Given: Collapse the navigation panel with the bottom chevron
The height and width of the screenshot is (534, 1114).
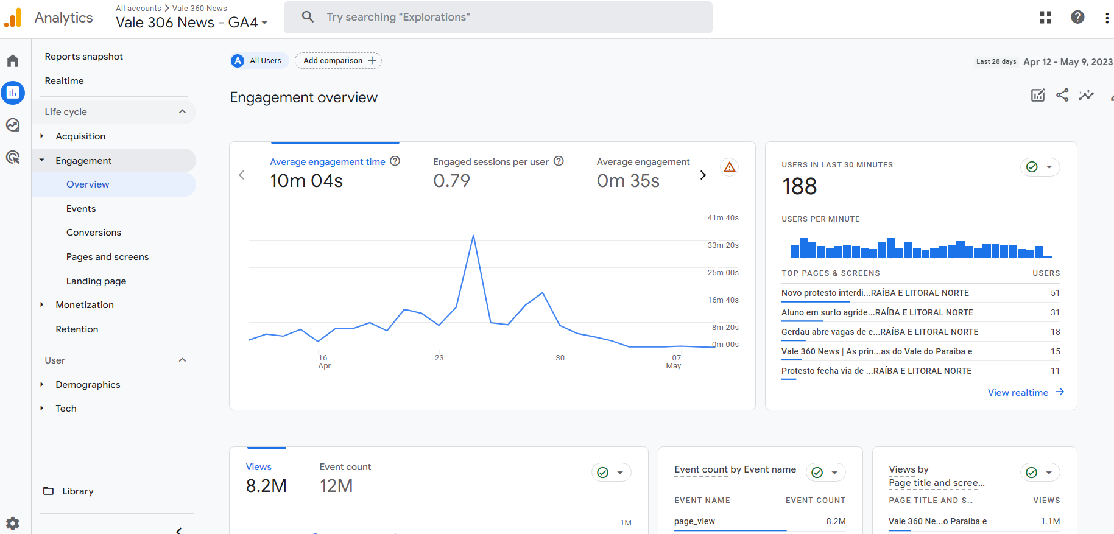Looking at the screenshot, I should click(x=178, y=530).
